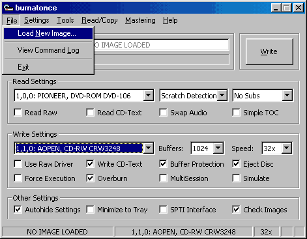Viewport: 307px width, 239px height.
Task: Open the Speed 32x dropdown
Action: [287, 148]
